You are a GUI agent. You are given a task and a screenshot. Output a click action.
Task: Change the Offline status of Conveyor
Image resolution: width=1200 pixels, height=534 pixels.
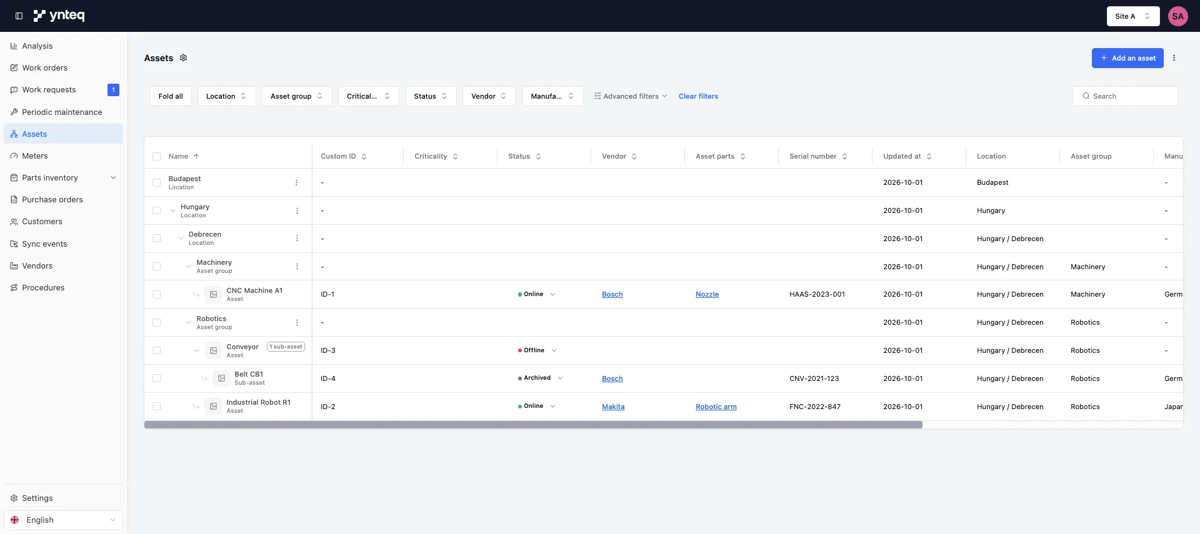click(537, 350)
